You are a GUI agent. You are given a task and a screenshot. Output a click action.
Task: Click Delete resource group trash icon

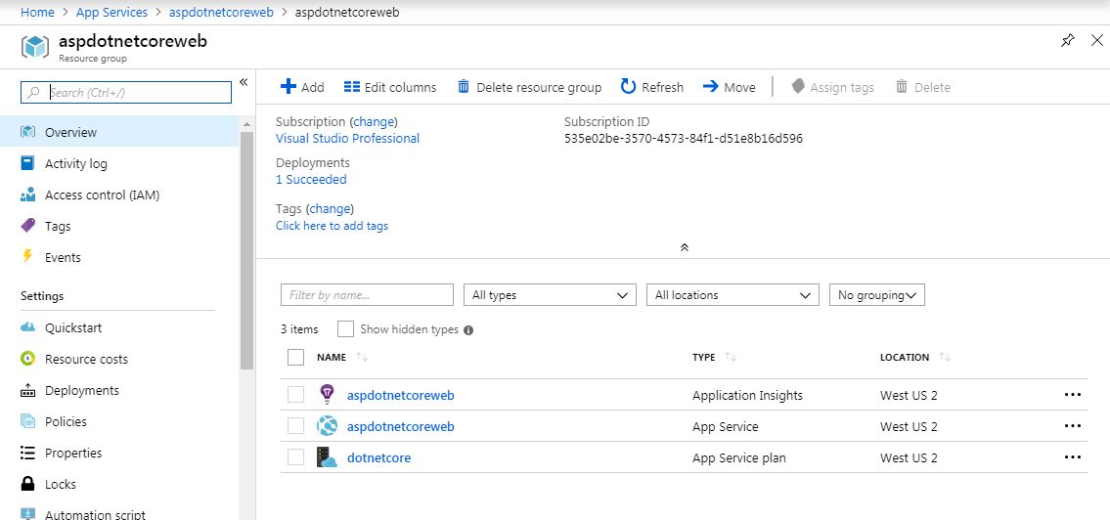coord(464,87)
